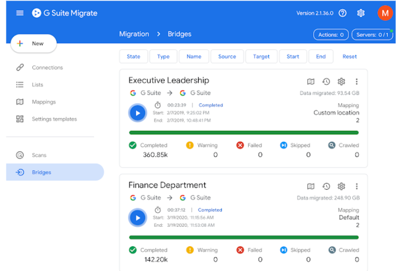Click Finance Department progress bar
The width and height of the screenshot is (398, 271).
pyautogui.click(x=244, y=238)
